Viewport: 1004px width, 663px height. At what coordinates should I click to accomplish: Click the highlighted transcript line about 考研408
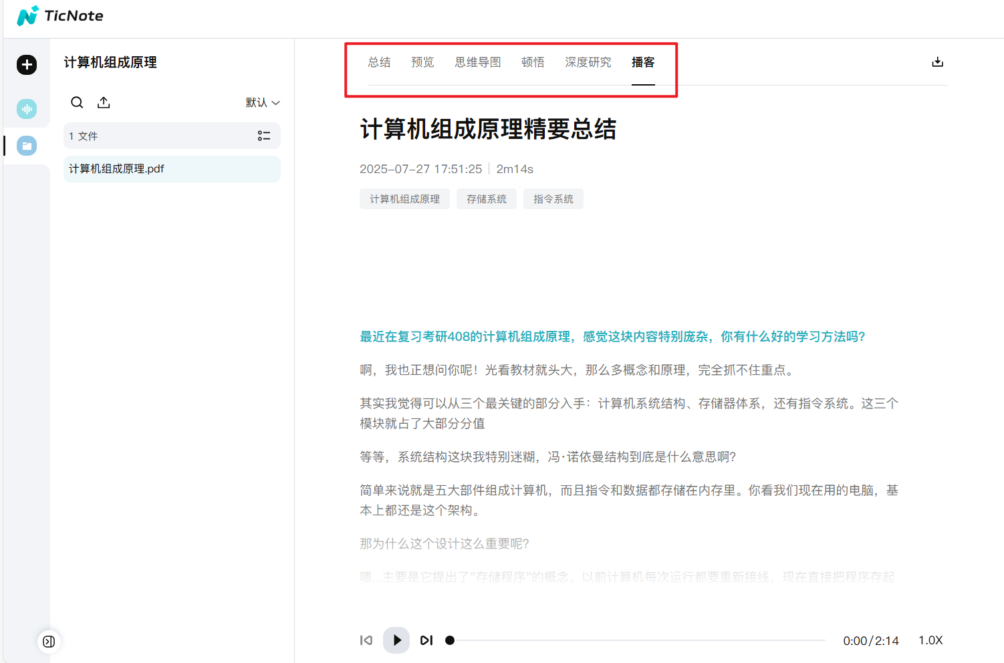pyautogui.click(x=612, y=337)
